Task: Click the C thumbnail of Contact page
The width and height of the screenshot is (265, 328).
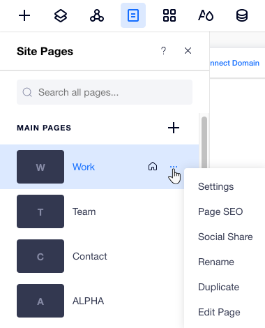Action: pos(40,256)
